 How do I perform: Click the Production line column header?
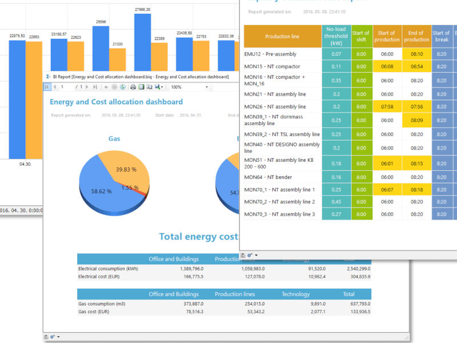click(282, 37)
